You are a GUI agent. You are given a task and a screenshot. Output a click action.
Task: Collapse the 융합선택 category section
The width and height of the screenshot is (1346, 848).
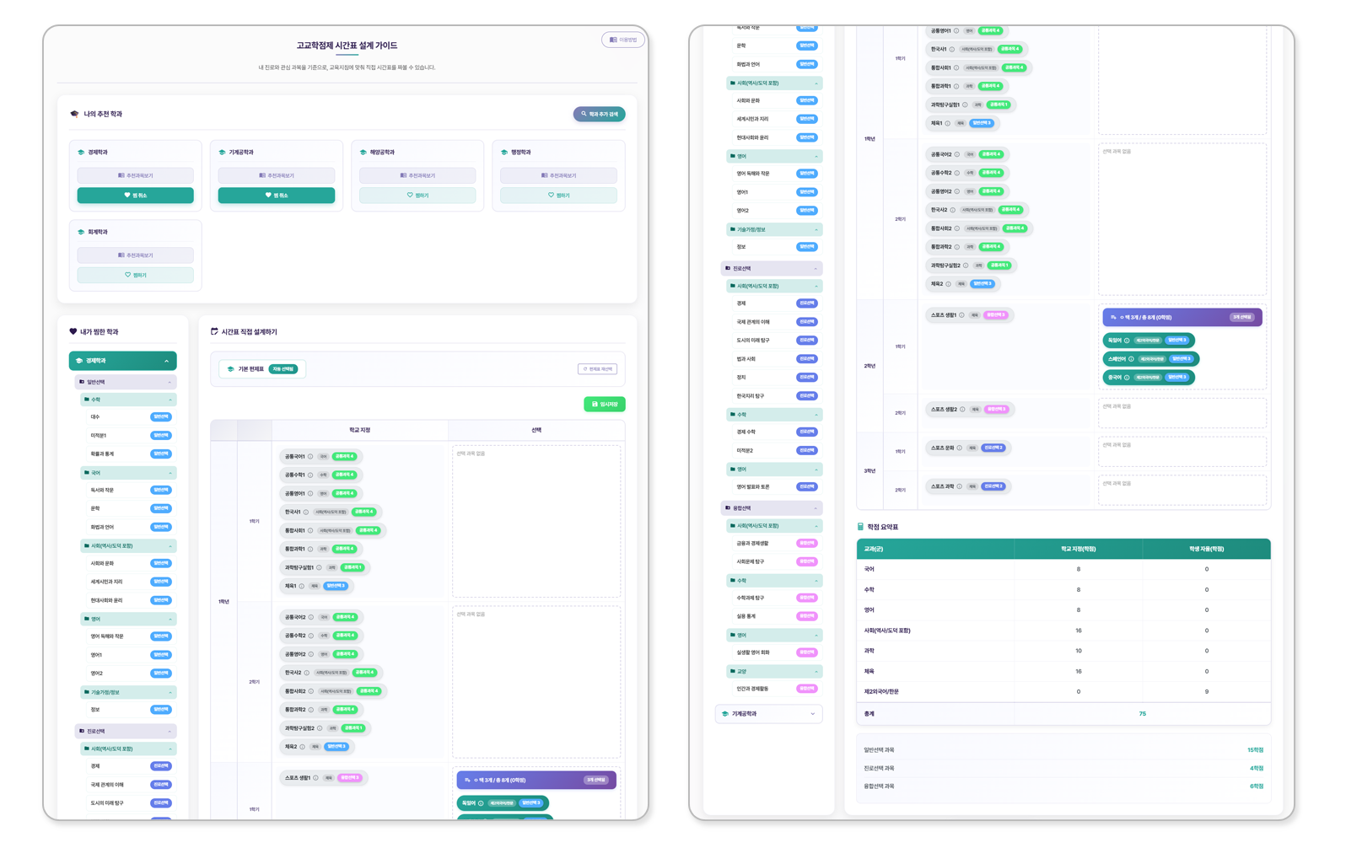[816, 508]
